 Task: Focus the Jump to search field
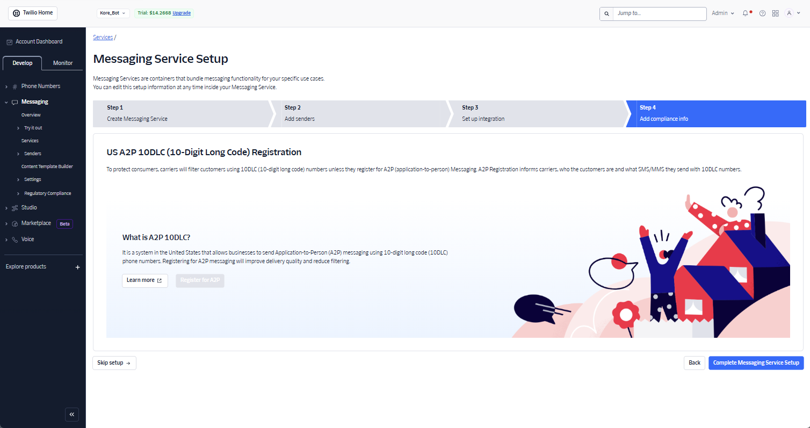(x=660, y=13)
